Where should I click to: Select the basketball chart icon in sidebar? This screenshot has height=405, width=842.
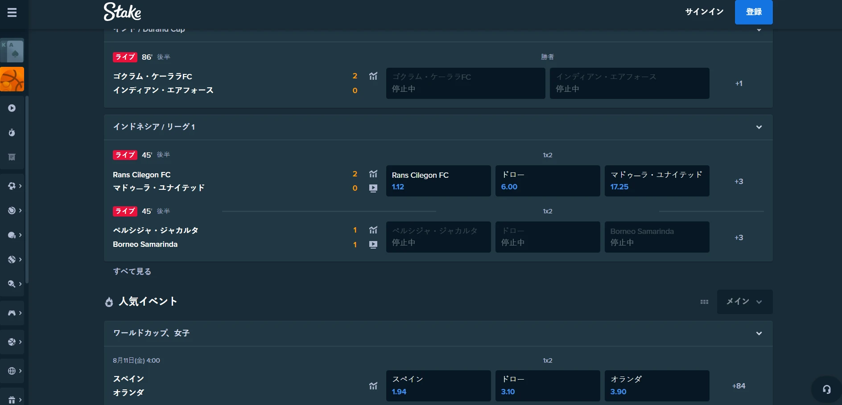pyautogui.click(x=12, y=342)
